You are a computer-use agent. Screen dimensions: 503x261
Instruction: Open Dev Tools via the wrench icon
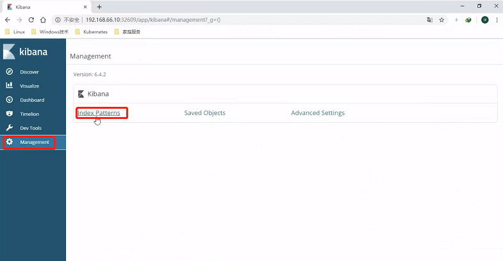coord(10,128)
